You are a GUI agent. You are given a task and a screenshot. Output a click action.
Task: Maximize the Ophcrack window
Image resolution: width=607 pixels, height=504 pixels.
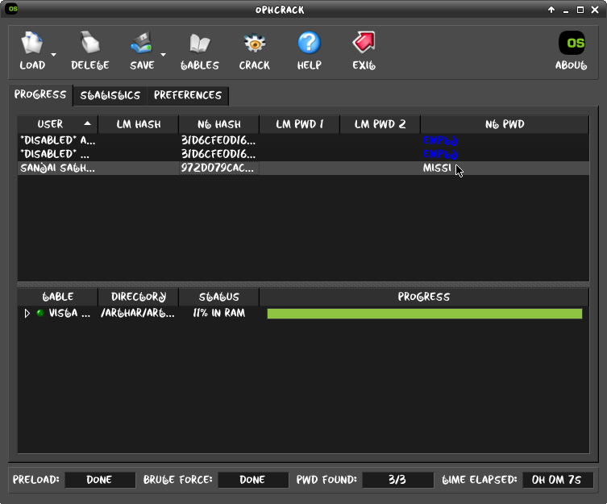pyautogui.click(x=580, y=10)
